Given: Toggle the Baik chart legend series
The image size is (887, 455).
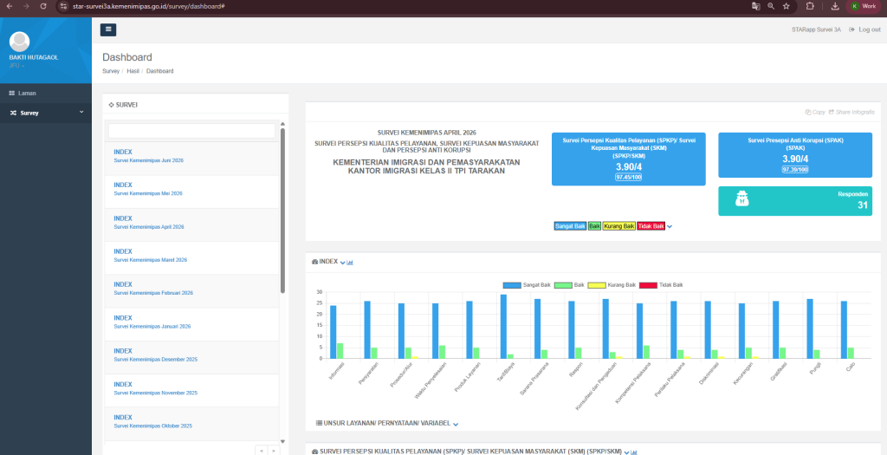Looking at the screenshot, I should [x=569, y=284].
